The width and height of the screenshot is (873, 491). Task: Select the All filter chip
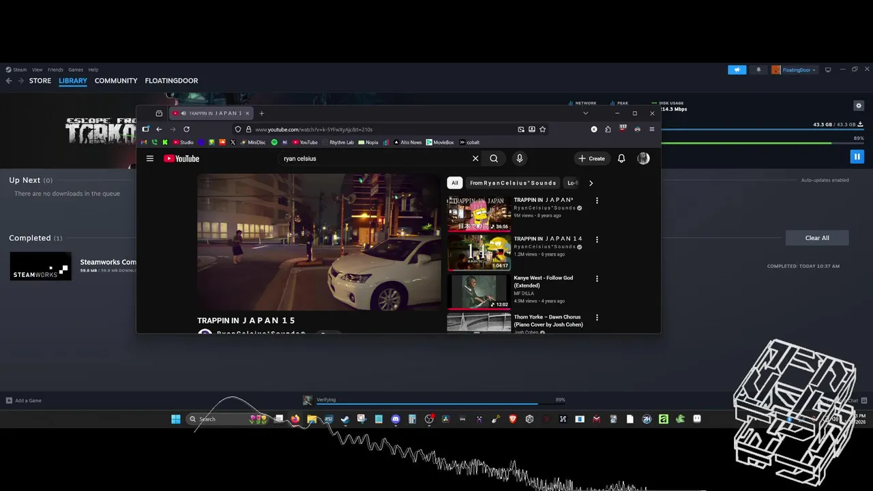tap(455, 183)
